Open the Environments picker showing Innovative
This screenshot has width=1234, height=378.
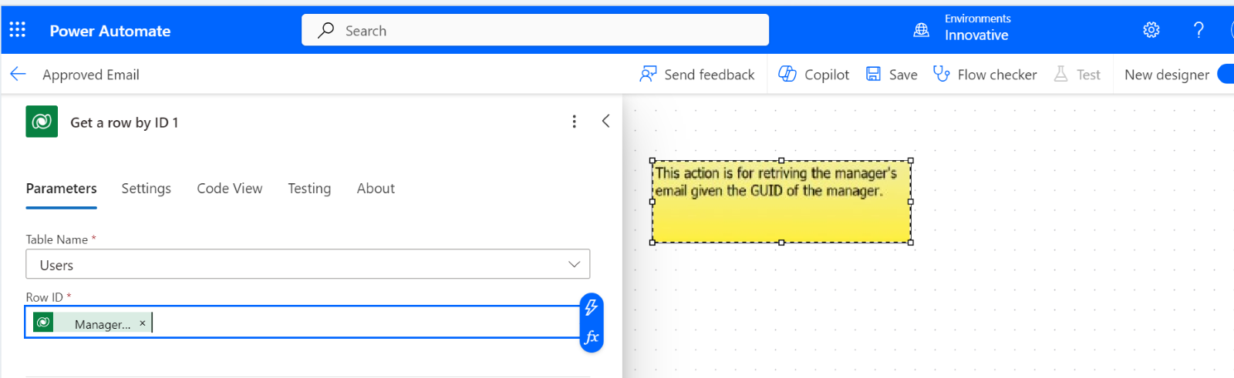click(964, 28)
